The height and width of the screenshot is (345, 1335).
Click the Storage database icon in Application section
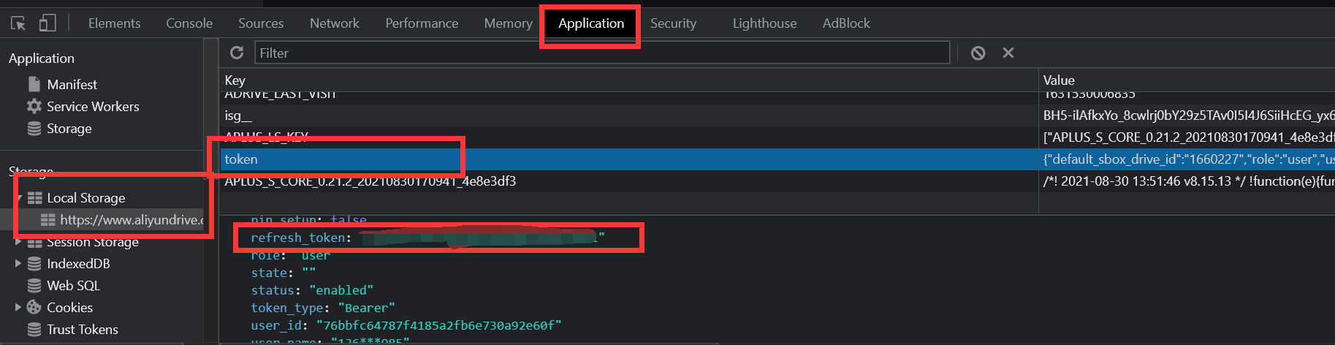pos(34,128)
